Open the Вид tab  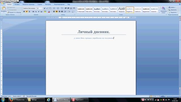point(69,5)
